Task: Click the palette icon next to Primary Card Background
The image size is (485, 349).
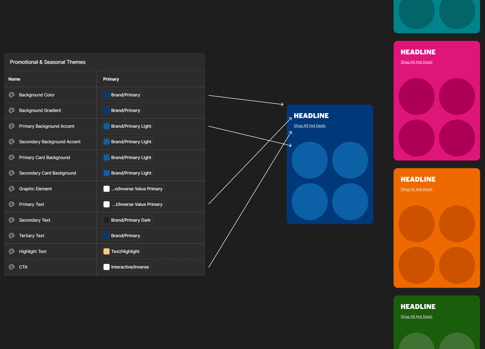Action: point(12,158)
